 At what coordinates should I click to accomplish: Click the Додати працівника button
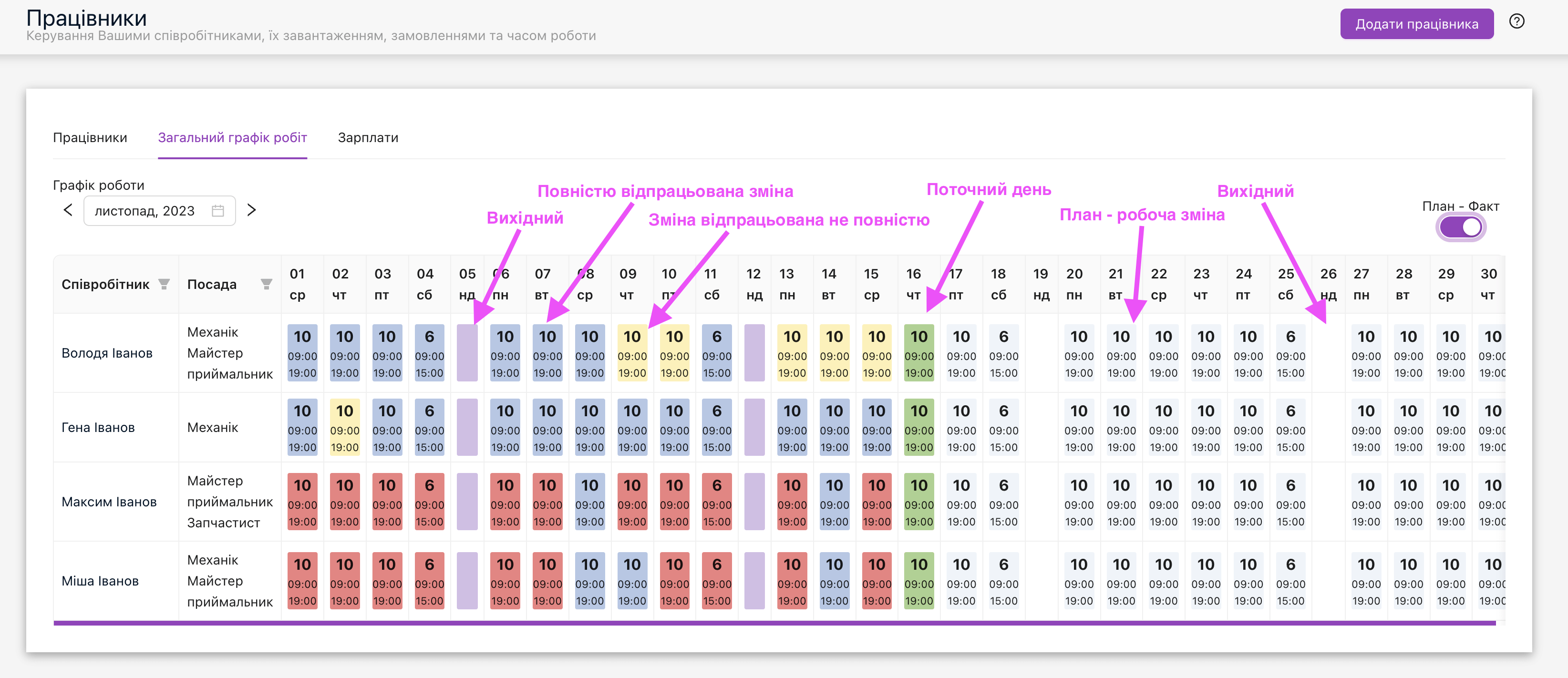coord(1416,24)
